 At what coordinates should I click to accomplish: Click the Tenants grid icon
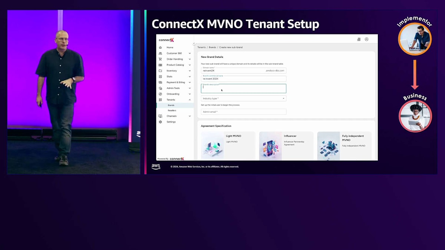[x=160, y=100]
